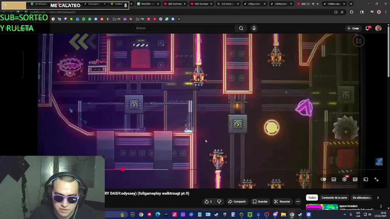Open more actions three-dot menu
Screen dimensions: 390x219
298,202
